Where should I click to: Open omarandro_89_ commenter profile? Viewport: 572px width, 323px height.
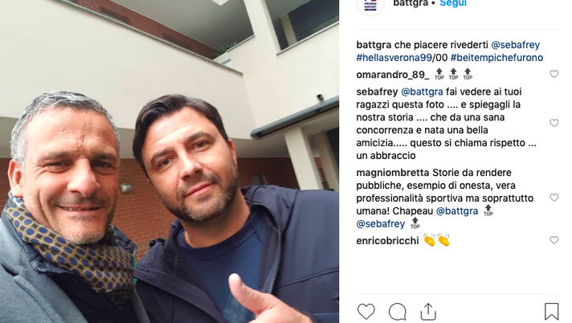[x=393, y=75]
